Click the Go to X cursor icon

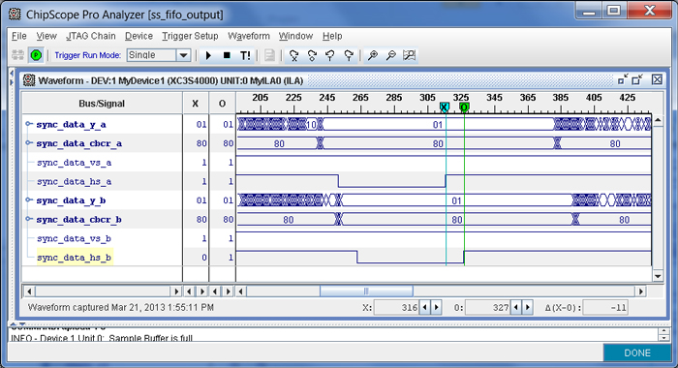[294, 55]
